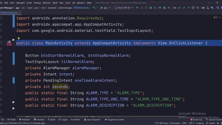Click the Stop square icon in toolbar

169,8
